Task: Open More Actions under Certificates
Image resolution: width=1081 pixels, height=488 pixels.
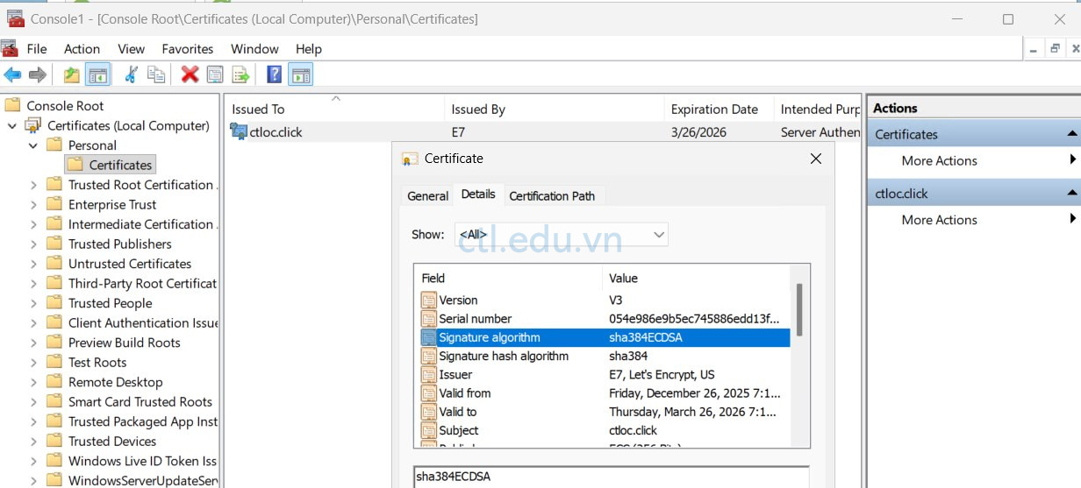Action: (x=939, y=160)
